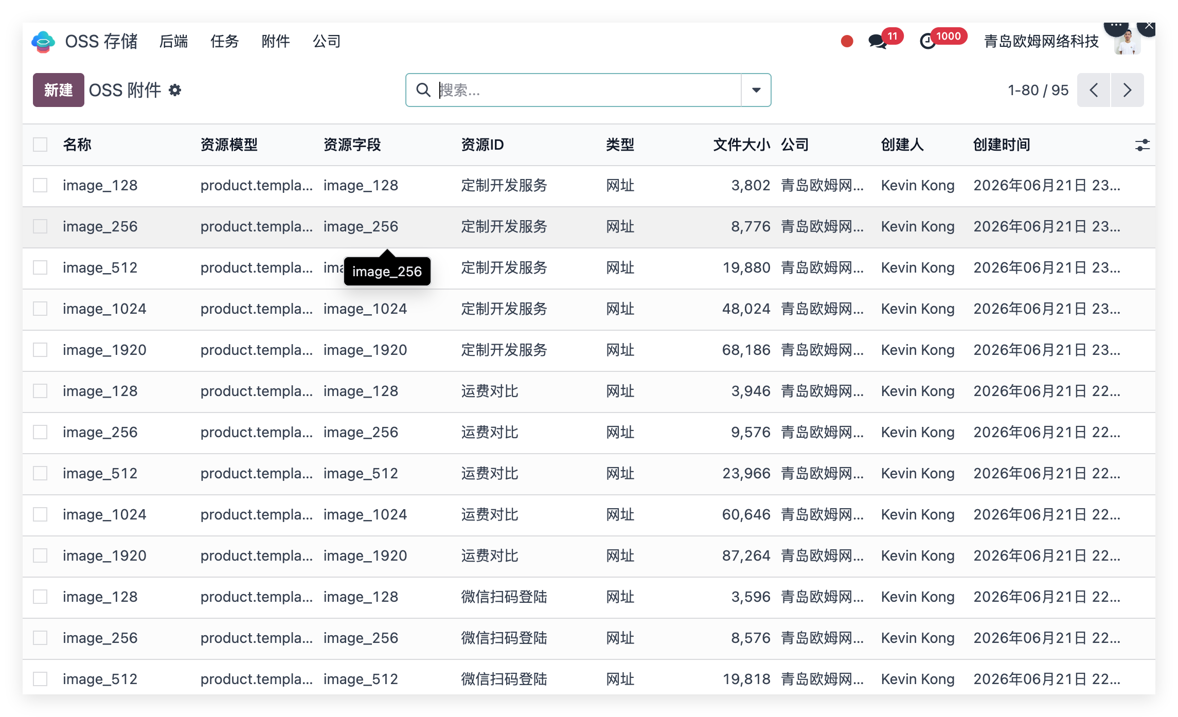Viewport: 1178px width, 717px height.
Task: Click the 19,818 file size cell
Action: 746,679
